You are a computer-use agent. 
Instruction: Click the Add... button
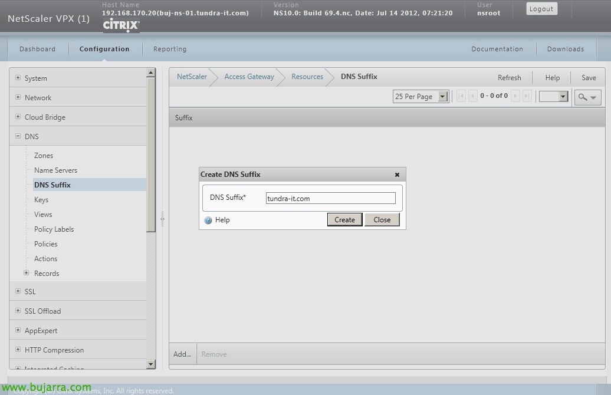[182, 354]
